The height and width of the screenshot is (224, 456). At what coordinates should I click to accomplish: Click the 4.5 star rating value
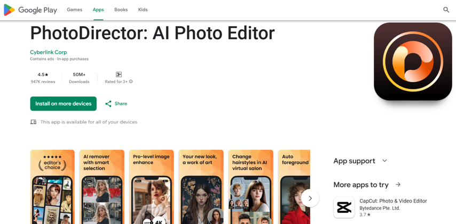point(43,74)
